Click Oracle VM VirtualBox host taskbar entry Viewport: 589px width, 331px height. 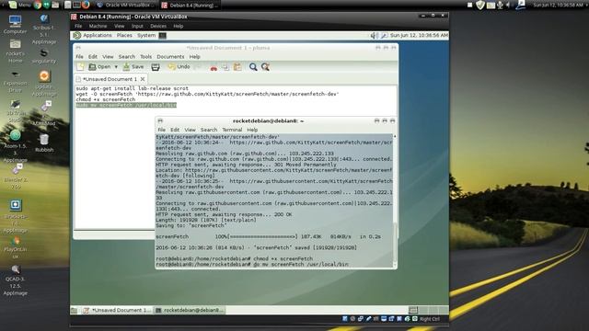click(x=125, y=6)
